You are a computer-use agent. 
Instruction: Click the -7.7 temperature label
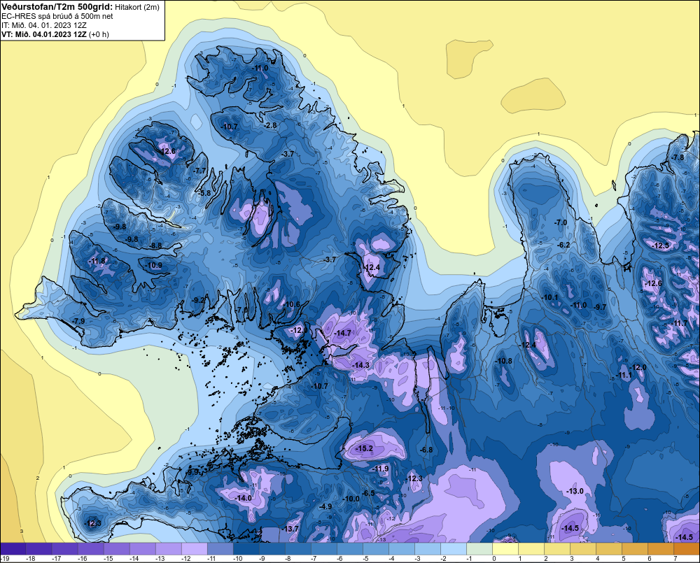tap(199, 171)
